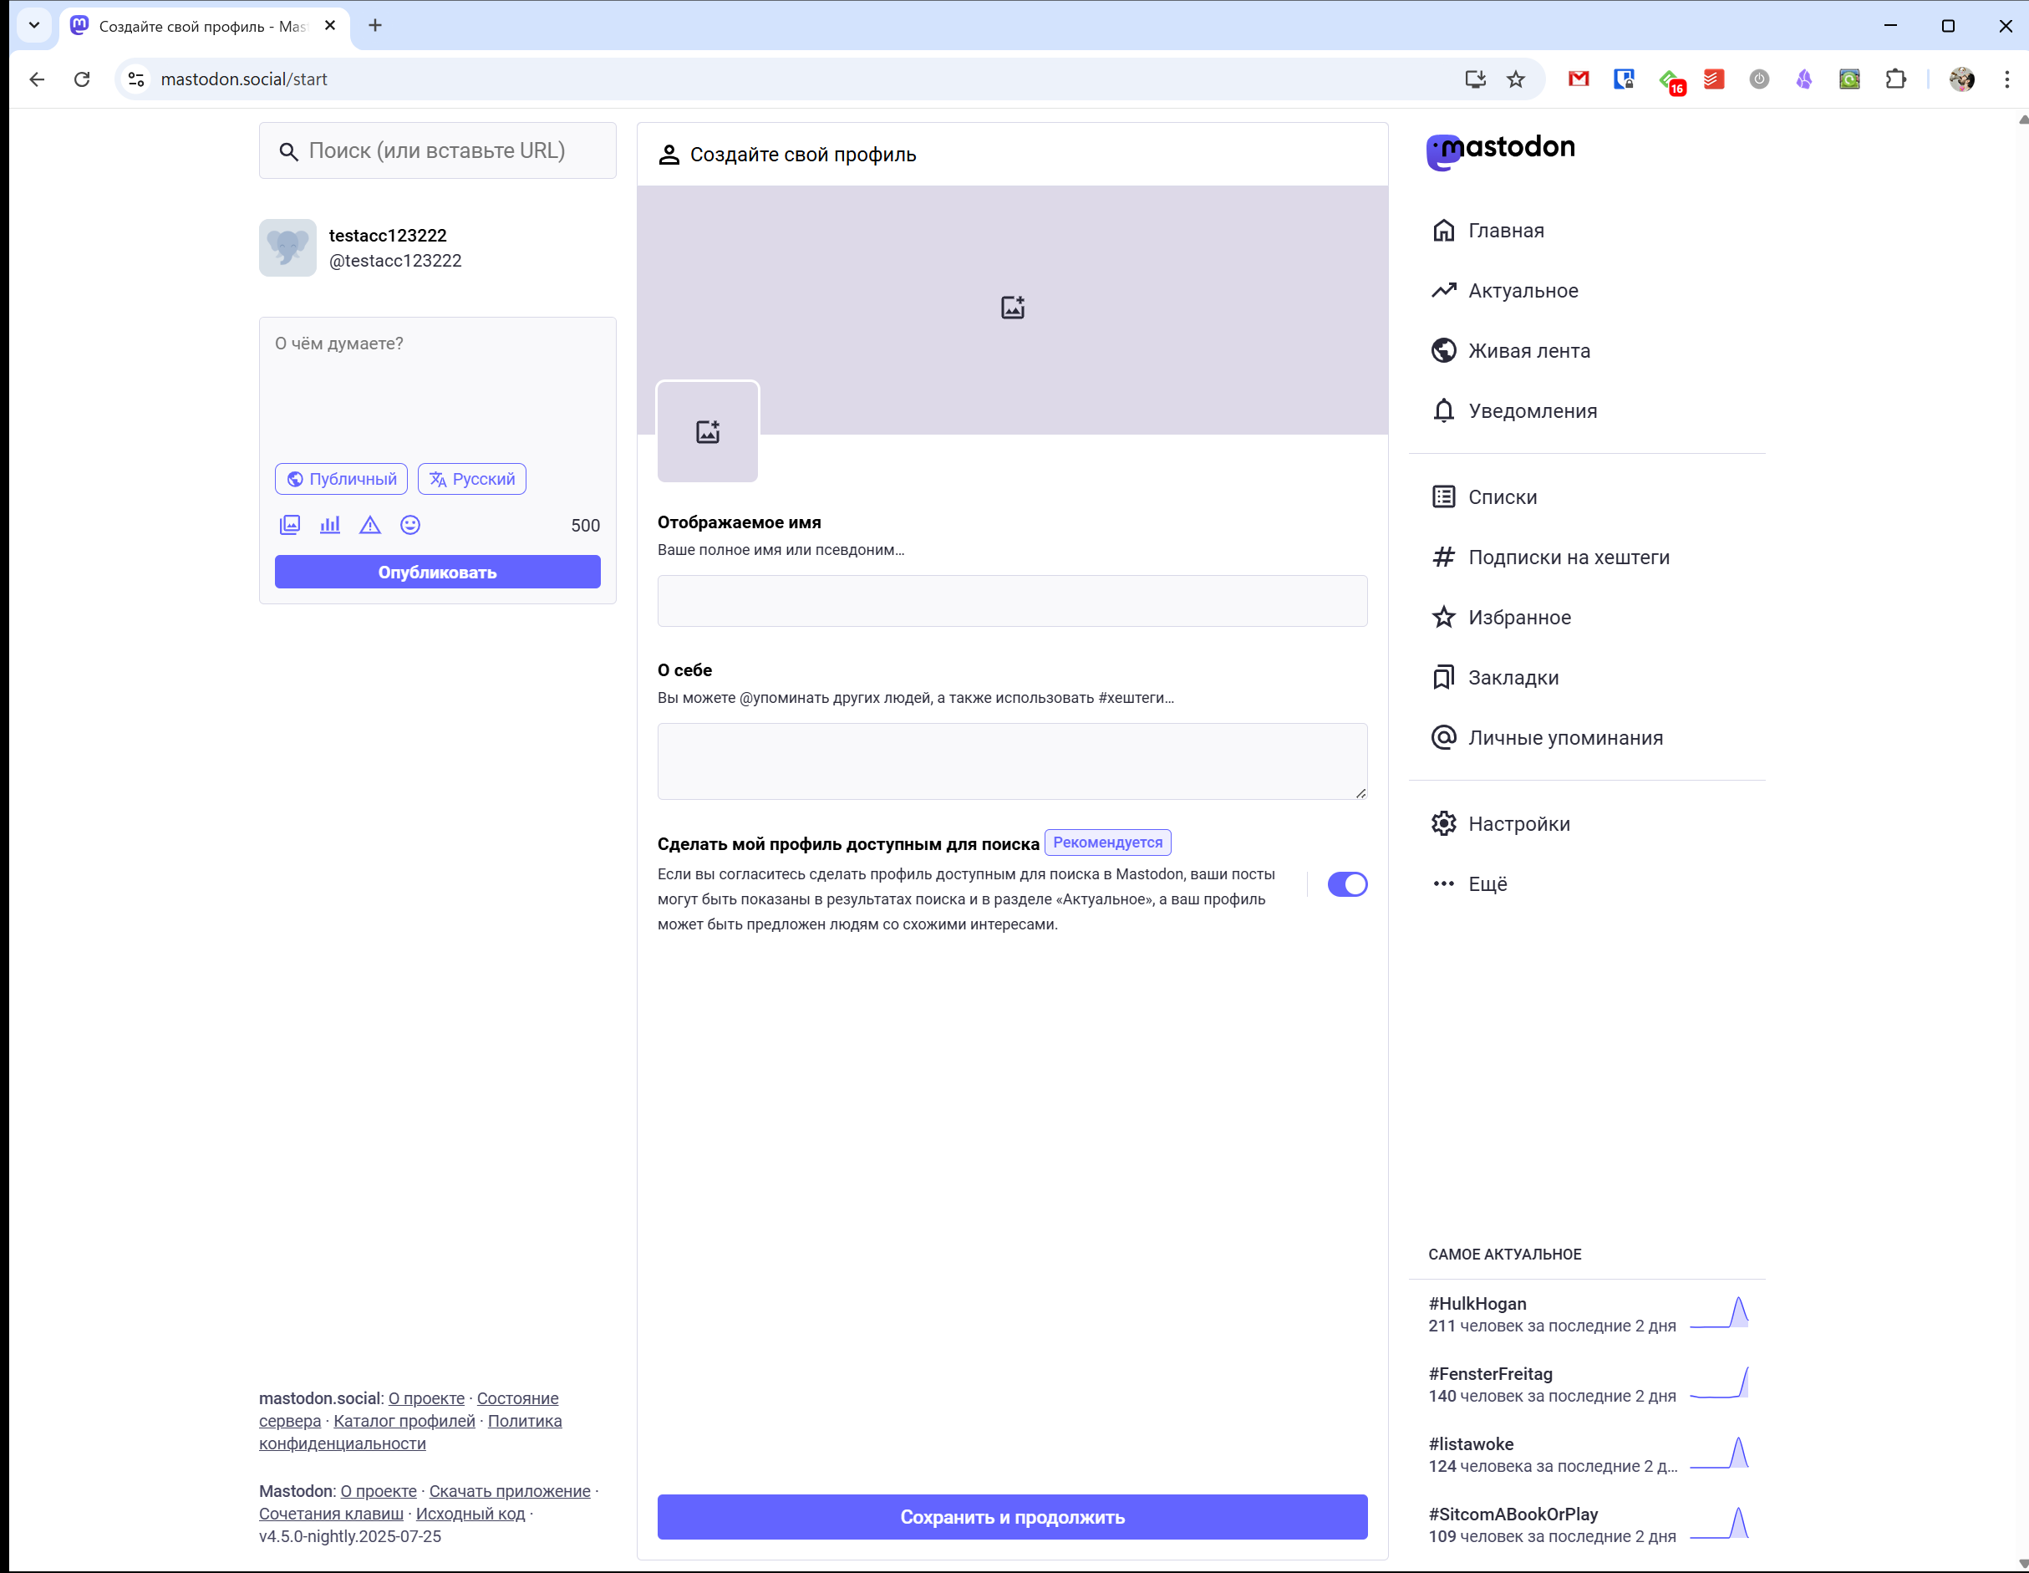Click the Отображаемое имя input field
The height and width of the screenshot is (1573, 2029).
[1012, 601]
